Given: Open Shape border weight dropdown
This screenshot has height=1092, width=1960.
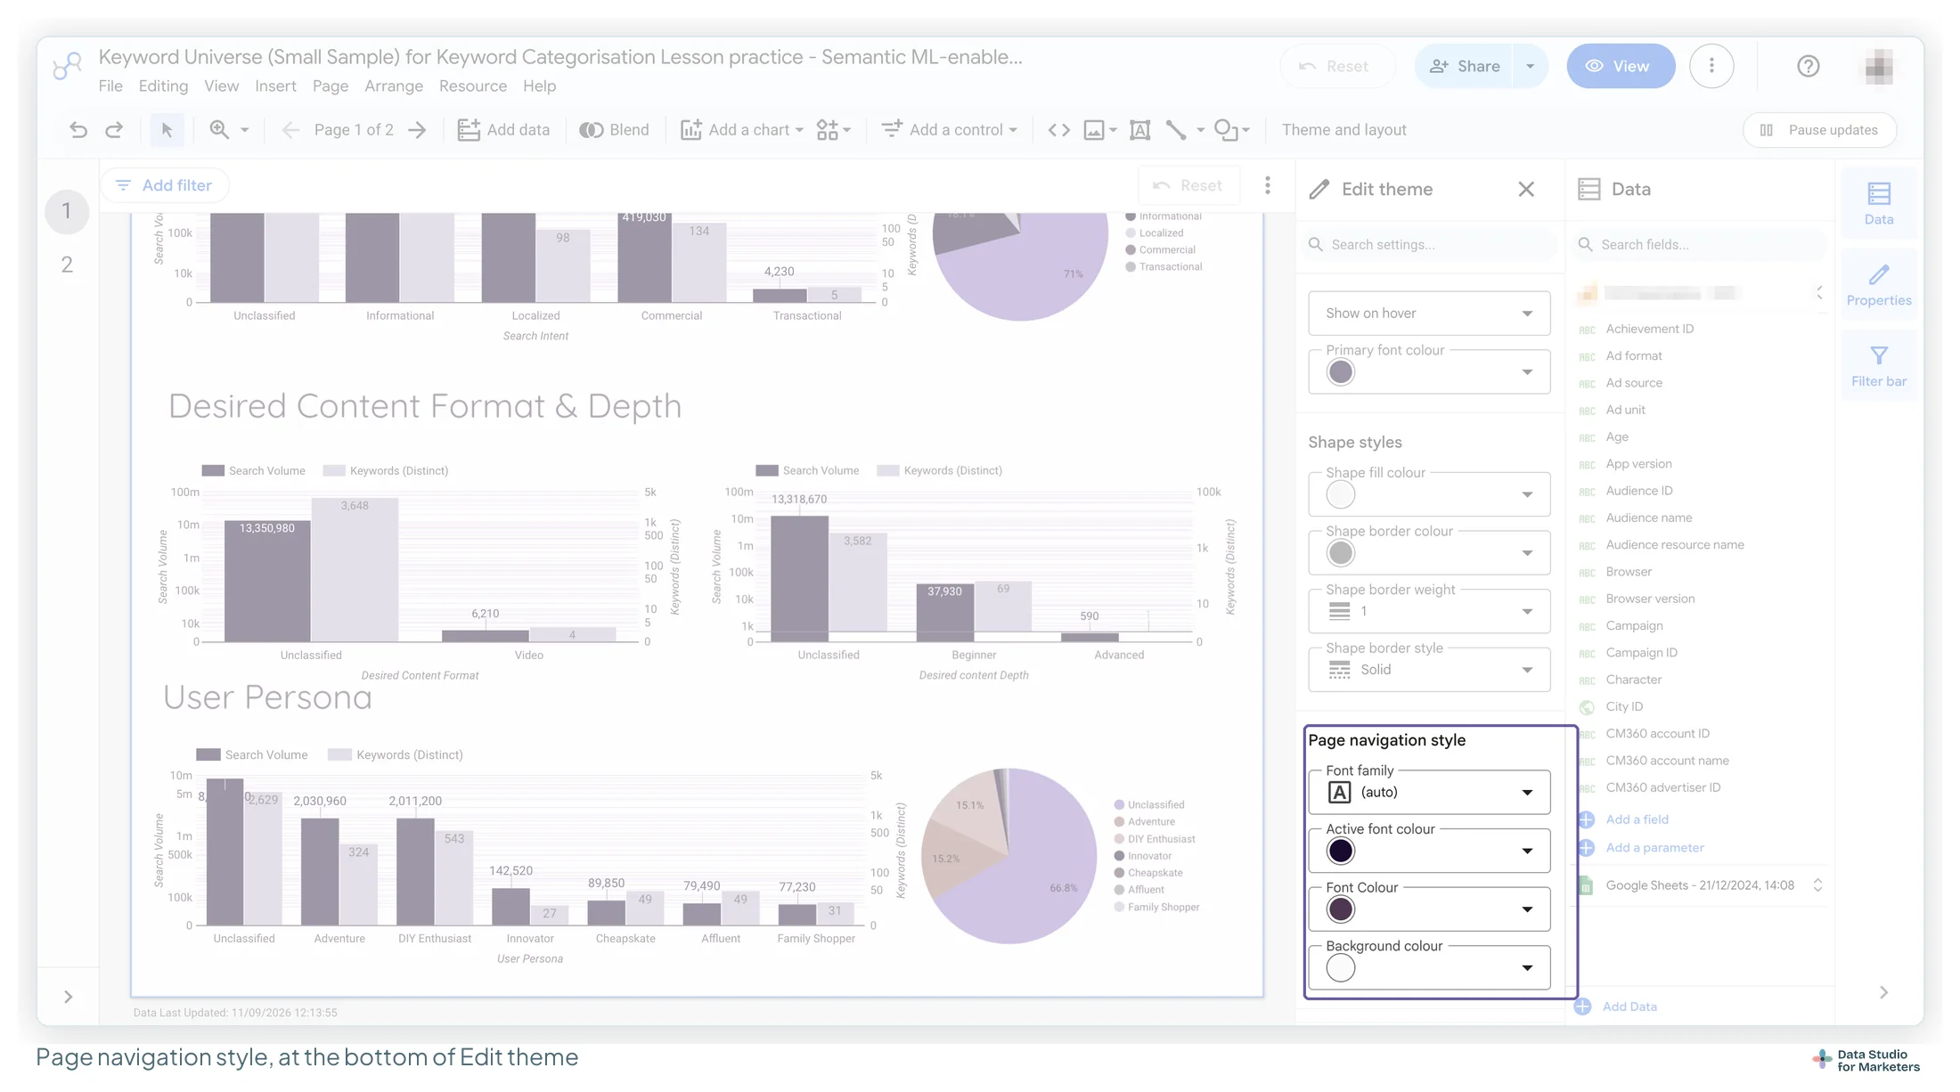Looking at the screenshot, I should 1429,611.
